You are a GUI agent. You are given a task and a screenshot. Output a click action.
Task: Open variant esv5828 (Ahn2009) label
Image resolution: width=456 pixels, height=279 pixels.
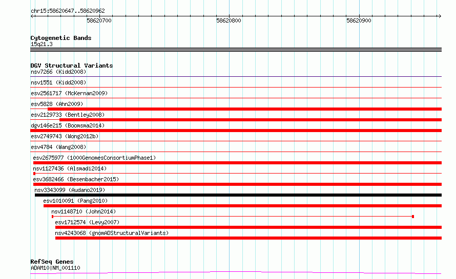coord(57,104)
